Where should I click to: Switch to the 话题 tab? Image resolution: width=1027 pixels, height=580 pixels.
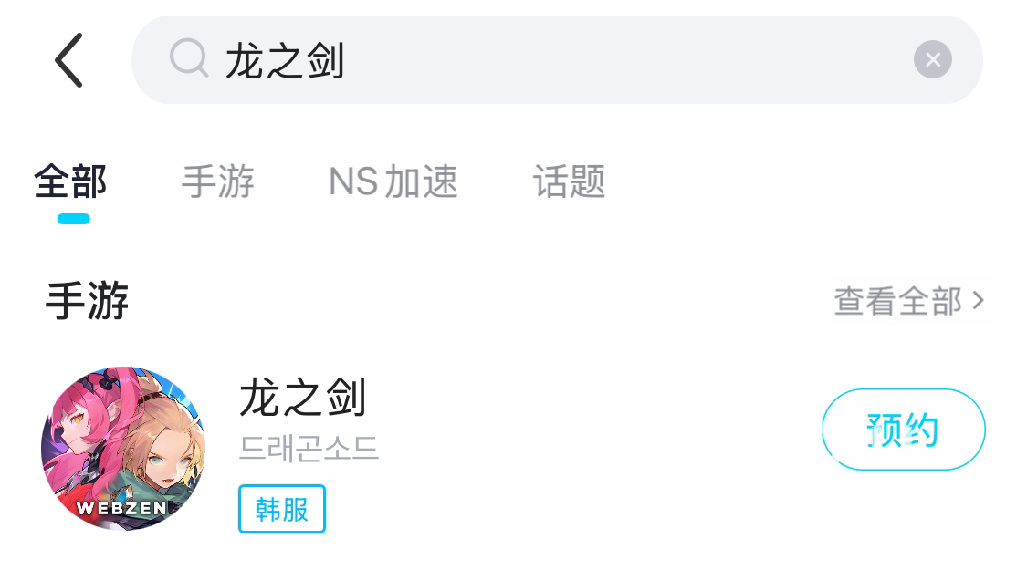click(x=569, y=181)
